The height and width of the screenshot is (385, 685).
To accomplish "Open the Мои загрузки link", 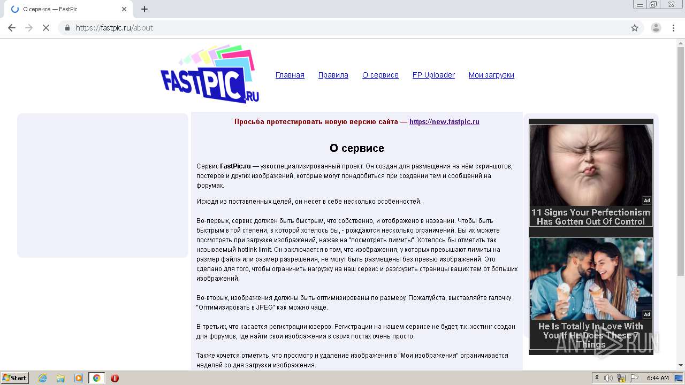I will point(491,75).
